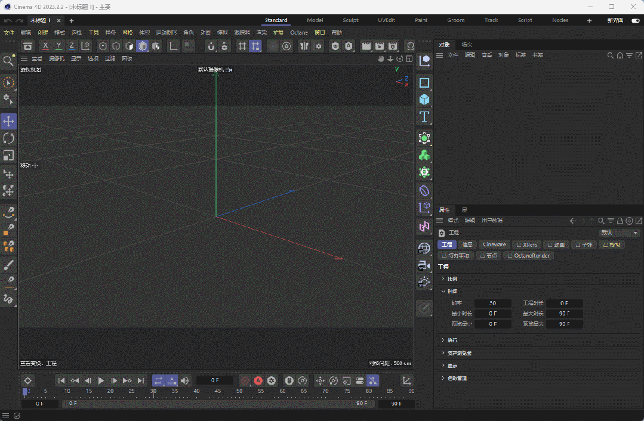Open the search magnifier in left toolbar
The image size is (644, 421).
(8, 61)
